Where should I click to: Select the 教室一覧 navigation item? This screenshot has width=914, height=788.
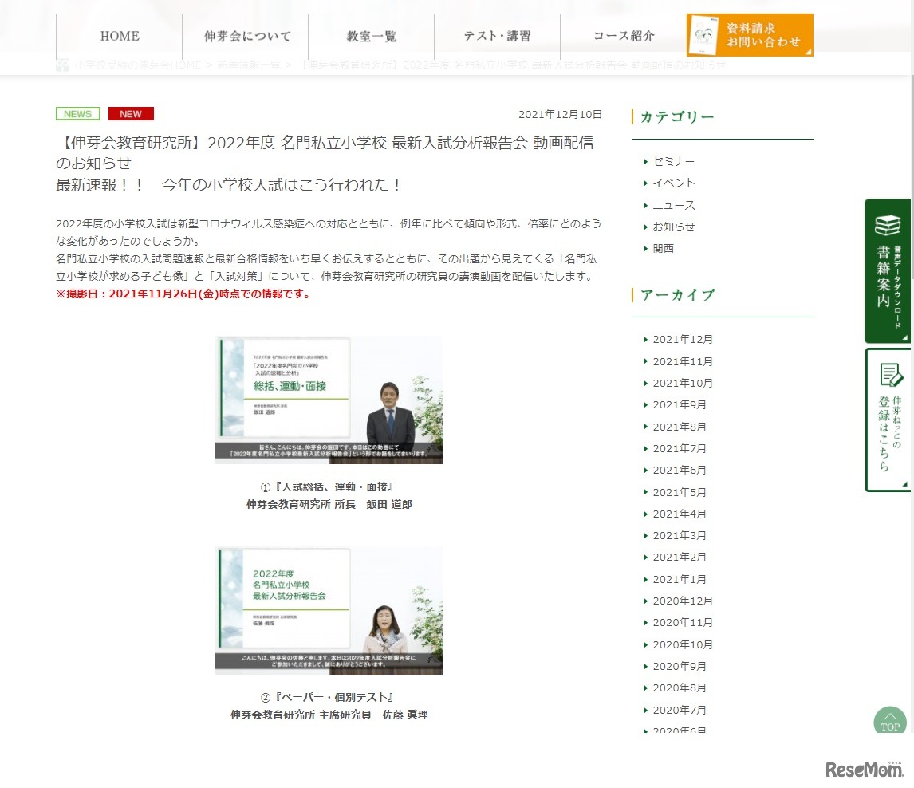coord(372,37)
